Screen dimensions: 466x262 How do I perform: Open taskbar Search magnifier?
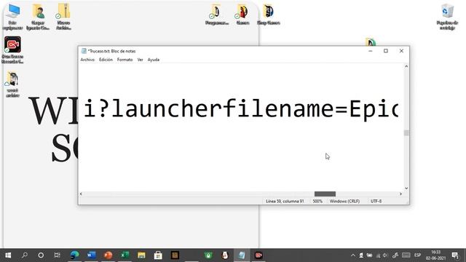tap(25, 255)
